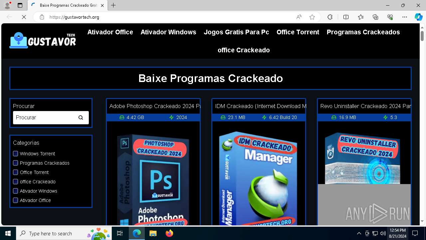Image resolution: width=426 pixels, height=240 pixels.
Task: Click the 5.3 version label
Action: coord(394,117)
